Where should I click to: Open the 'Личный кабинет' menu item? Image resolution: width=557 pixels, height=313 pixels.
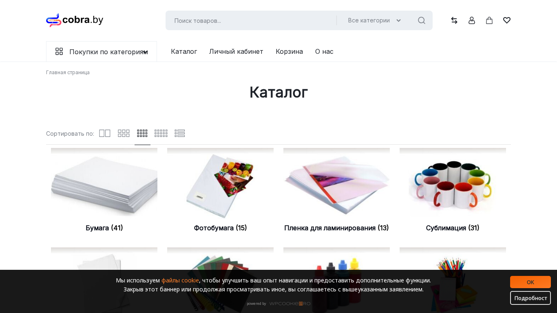point(236,51)
